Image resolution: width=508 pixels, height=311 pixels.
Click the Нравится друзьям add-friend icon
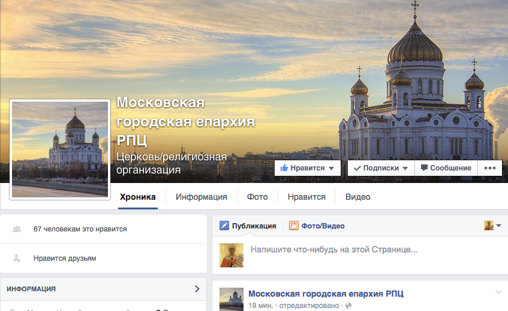(17, 258)
